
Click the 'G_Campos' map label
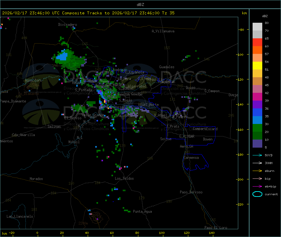click(x=212, y=91)
